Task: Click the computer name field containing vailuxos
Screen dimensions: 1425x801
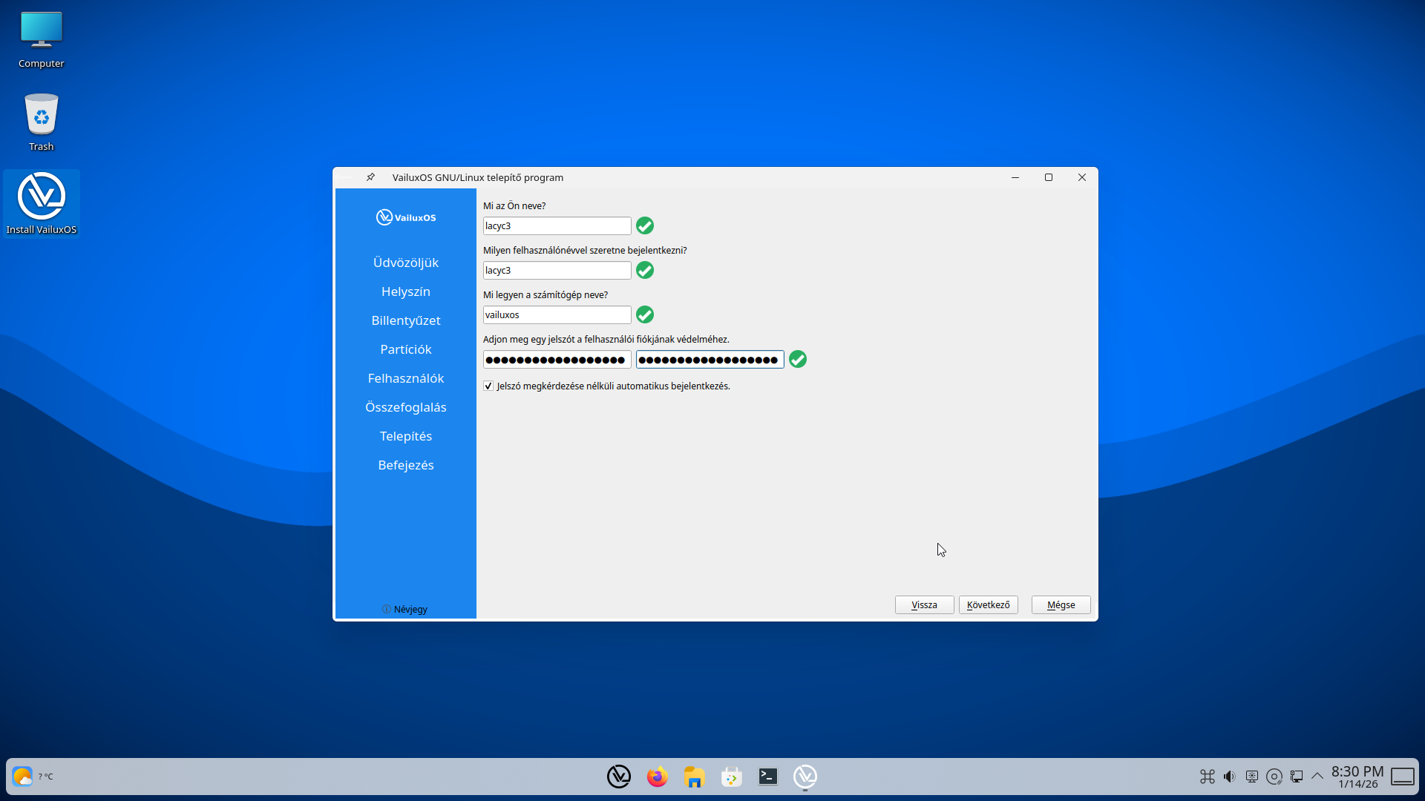Action: tap(556, 314)
